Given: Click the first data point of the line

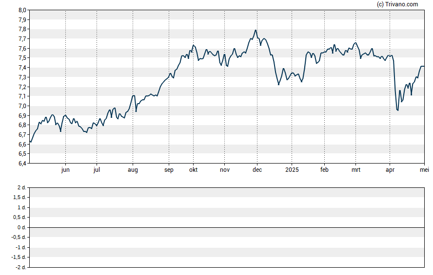Looking at the screenshot, I should pyautogui.click(x=30, y=141).
